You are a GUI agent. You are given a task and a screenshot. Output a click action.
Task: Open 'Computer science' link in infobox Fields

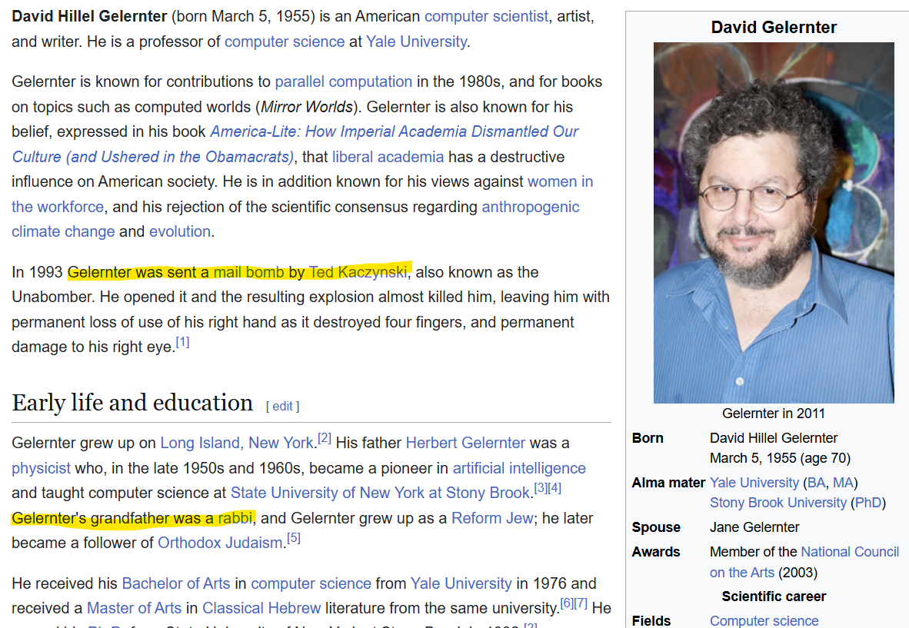[764, 621]
